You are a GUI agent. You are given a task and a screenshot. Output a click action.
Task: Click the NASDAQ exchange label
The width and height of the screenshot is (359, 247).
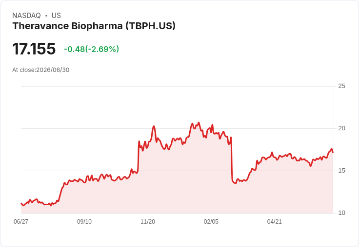26,16
